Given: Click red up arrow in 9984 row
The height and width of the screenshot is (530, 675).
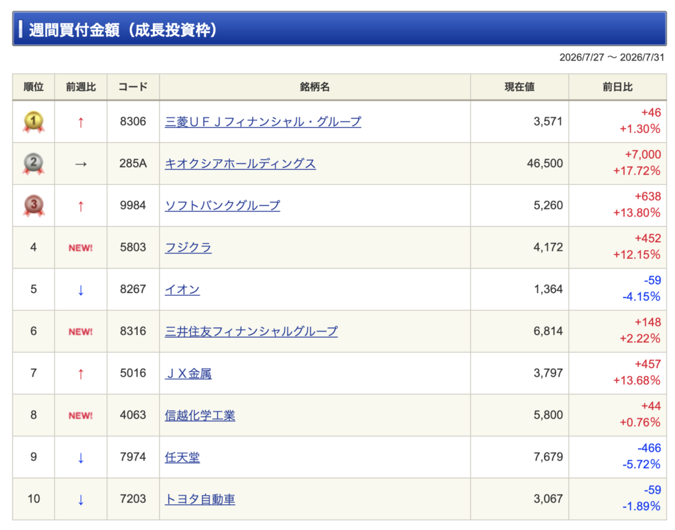Looking at the screenshot, I should pos(80,206).
